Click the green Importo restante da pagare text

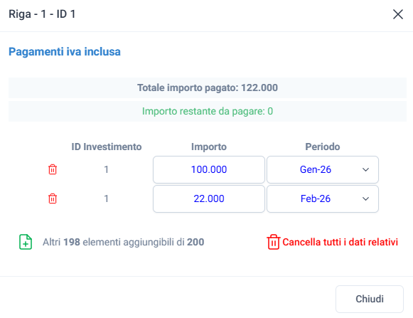click(208, 111)
